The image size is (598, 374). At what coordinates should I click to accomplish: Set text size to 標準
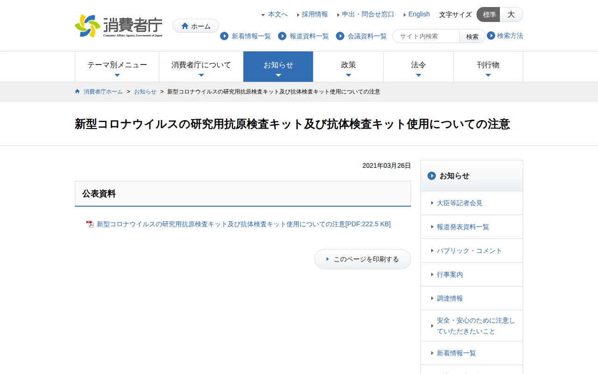click(x=489, y=14)
